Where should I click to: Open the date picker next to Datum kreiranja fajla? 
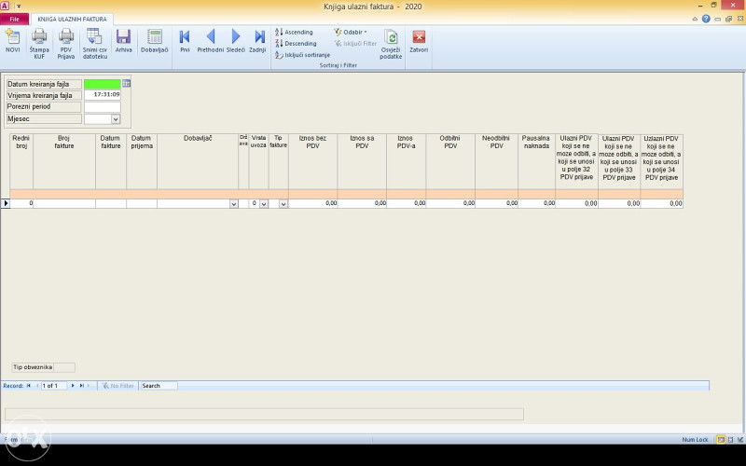pyautogui.click(x=126, y=83)
